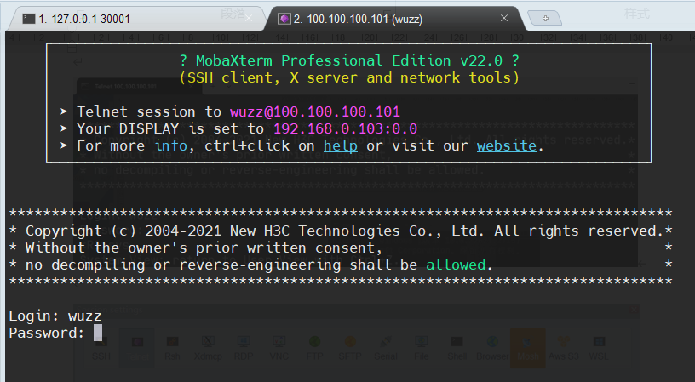This screenshot has height=382, width=695.
Task: Click the H3C copyright line
Action: [341, 231]
